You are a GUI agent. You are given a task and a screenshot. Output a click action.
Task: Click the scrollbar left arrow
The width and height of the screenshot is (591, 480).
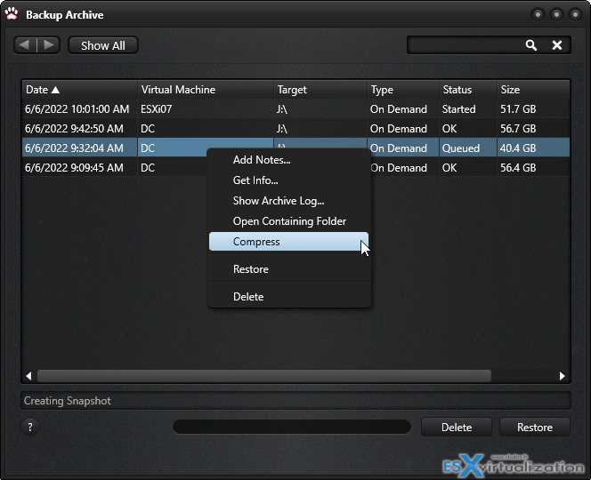[x=28, y=376]
